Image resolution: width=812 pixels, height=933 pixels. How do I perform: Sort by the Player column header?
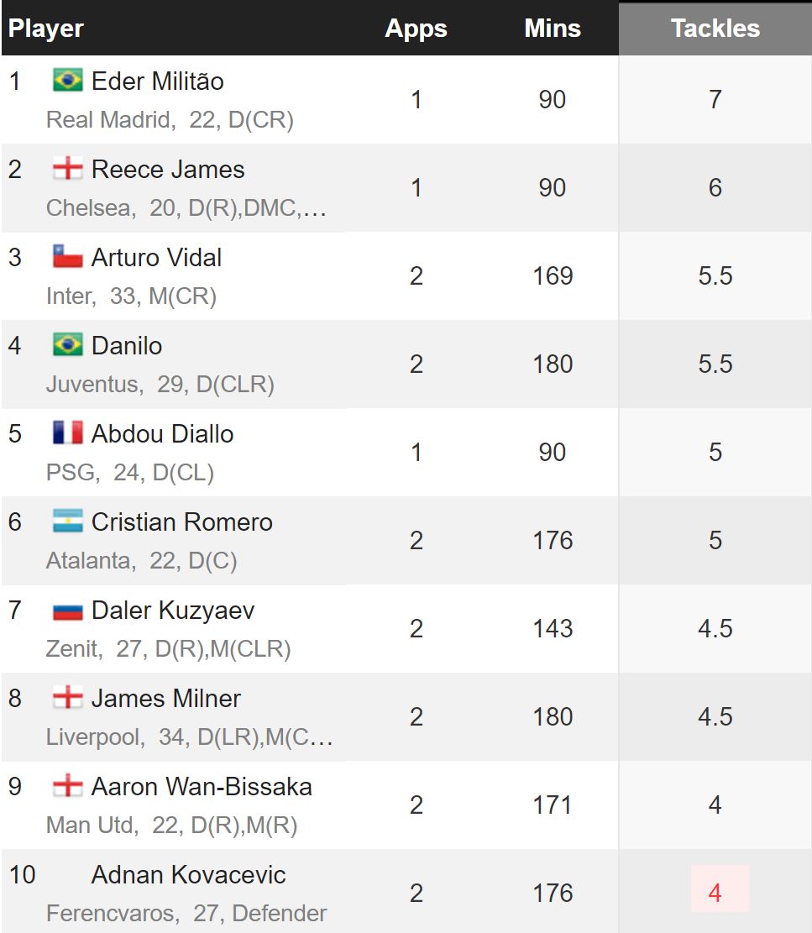click(x=46, y=29)
